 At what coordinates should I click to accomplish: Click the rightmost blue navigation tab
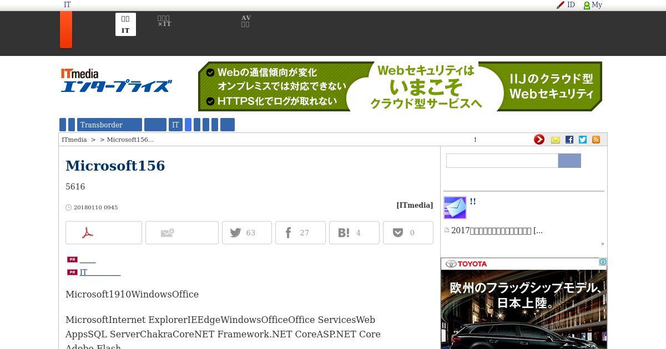click(x=228, y=125)
